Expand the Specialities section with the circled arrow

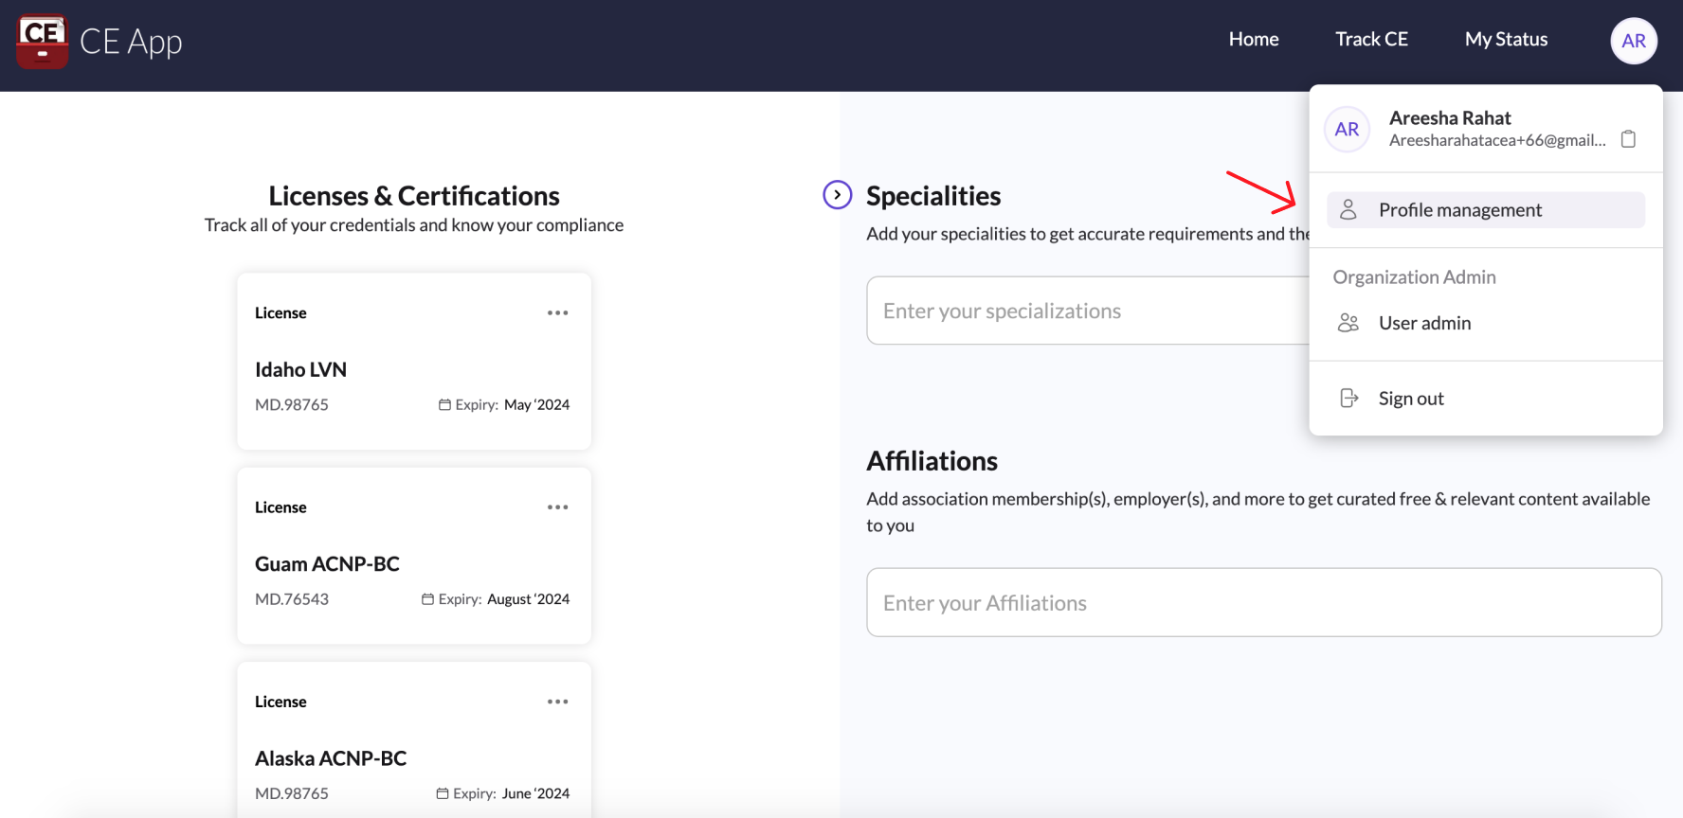tap(837, 194)
